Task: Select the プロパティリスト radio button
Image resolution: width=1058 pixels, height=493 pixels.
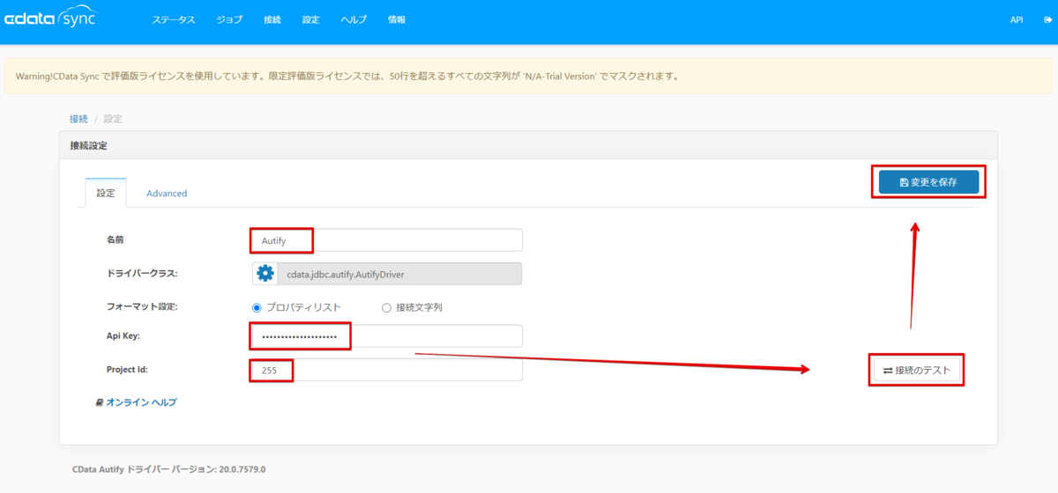Action: 257,307
